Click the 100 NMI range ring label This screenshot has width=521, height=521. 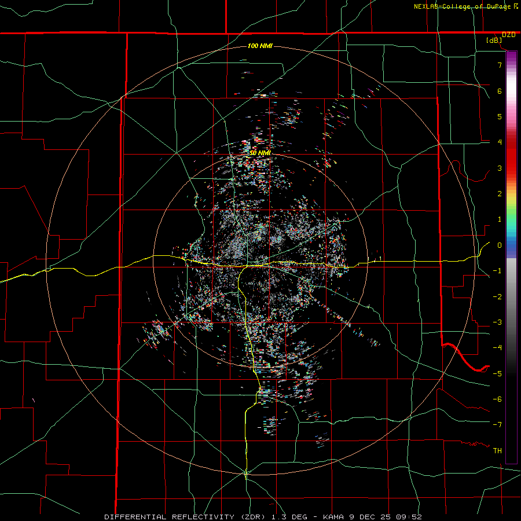click(260, 46)
